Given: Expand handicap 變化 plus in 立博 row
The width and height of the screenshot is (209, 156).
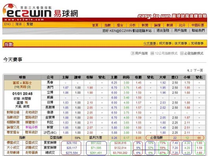Looking at the screenshot, I should pyautogui.click(x=102, y=93).
